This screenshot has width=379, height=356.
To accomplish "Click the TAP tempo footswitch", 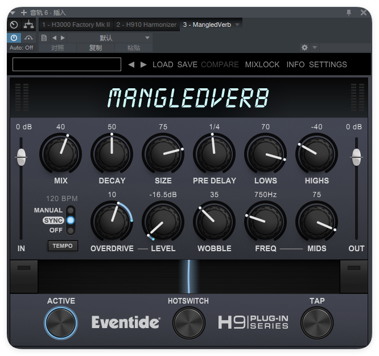I will (317, 323).
